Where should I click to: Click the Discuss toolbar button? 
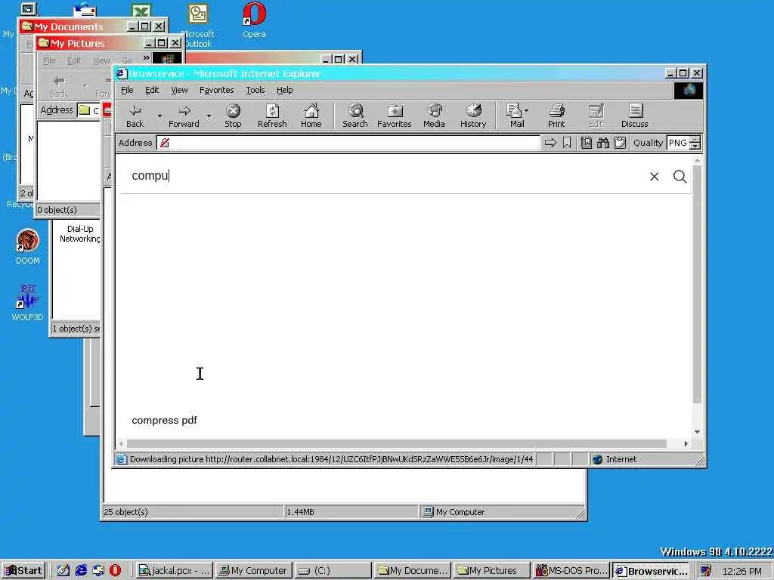pos(635,116)
